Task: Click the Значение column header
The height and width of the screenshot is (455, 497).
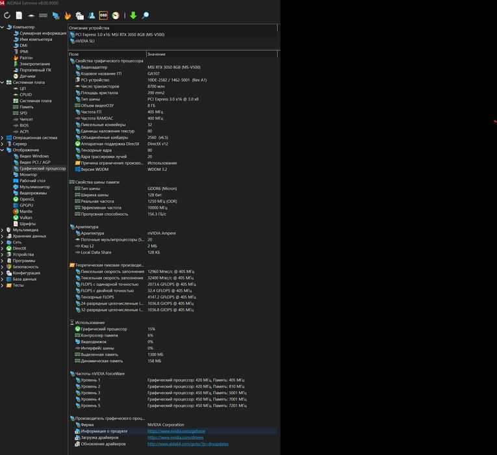Action: coord(212,54)
